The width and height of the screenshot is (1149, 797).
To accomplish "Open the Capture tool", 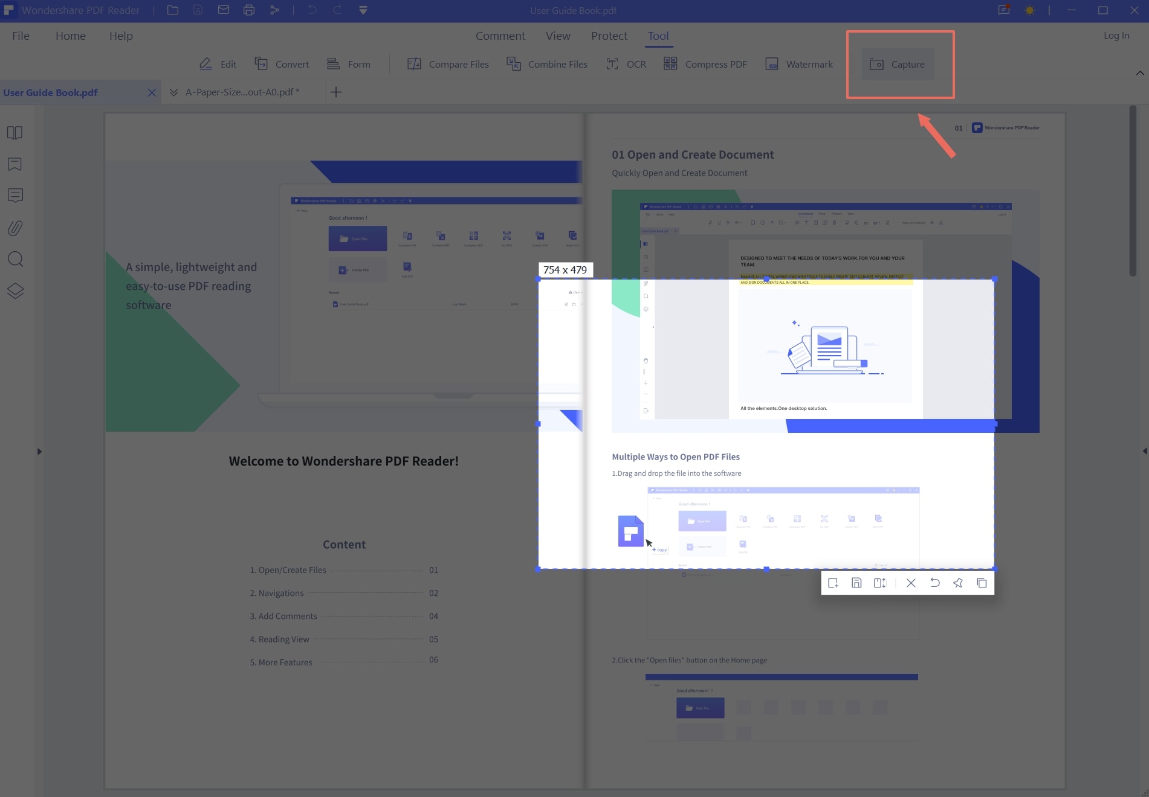I will click(898, 64).
